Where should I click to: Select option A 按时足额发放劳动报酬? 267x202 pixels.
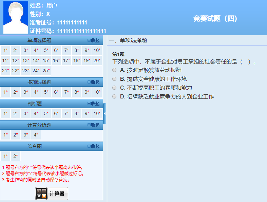[114, 70]
